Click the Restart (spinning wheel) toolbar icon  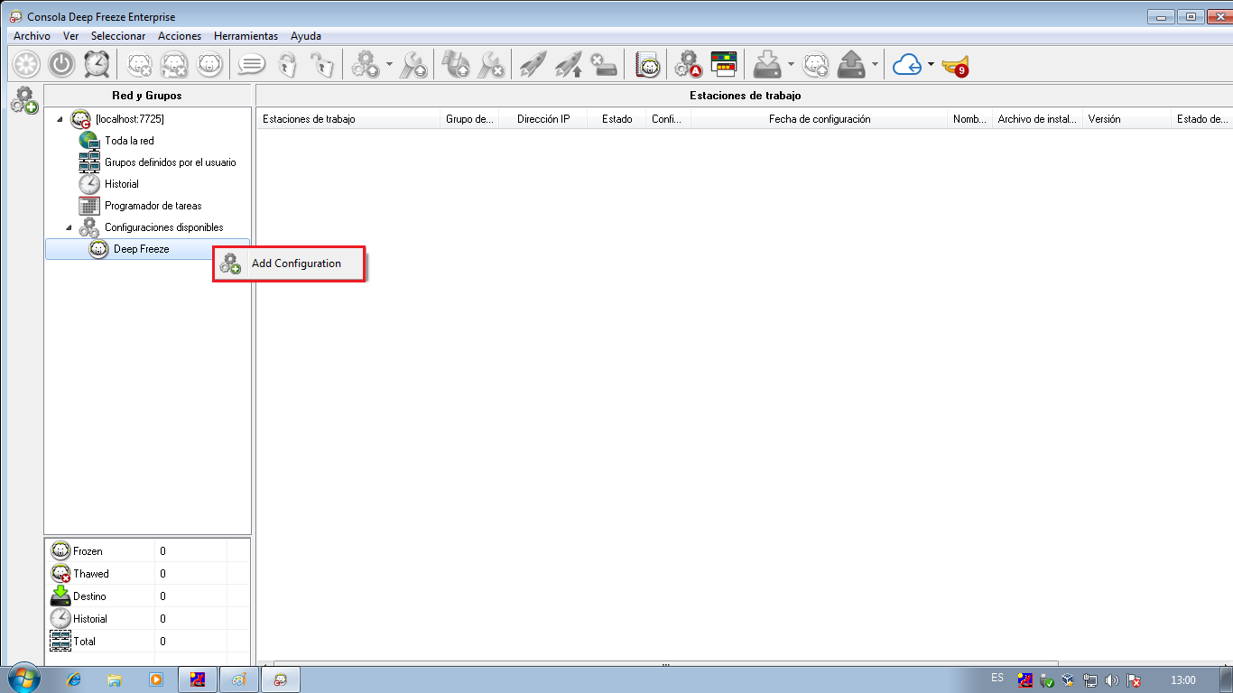[26, 64]
